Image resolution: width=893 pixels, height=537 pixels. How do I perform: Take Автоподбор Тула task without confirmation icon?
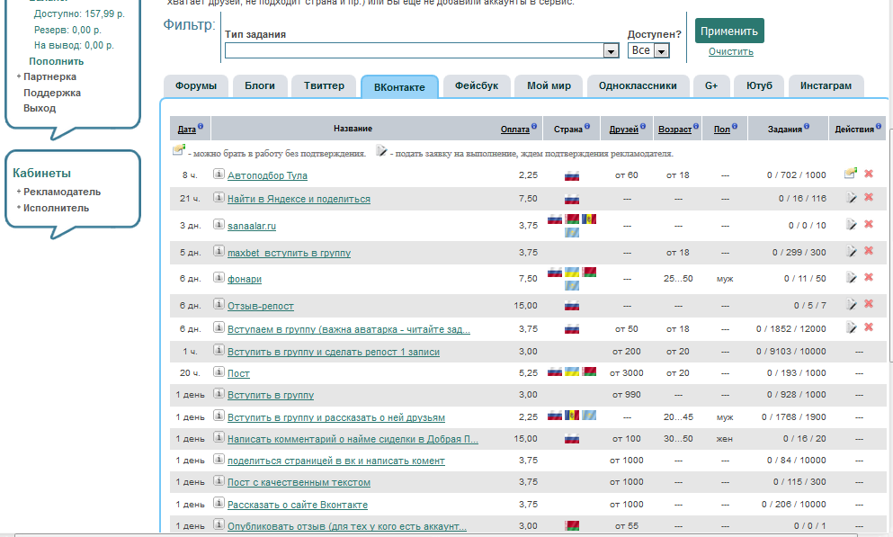click(x=851, y=173)
